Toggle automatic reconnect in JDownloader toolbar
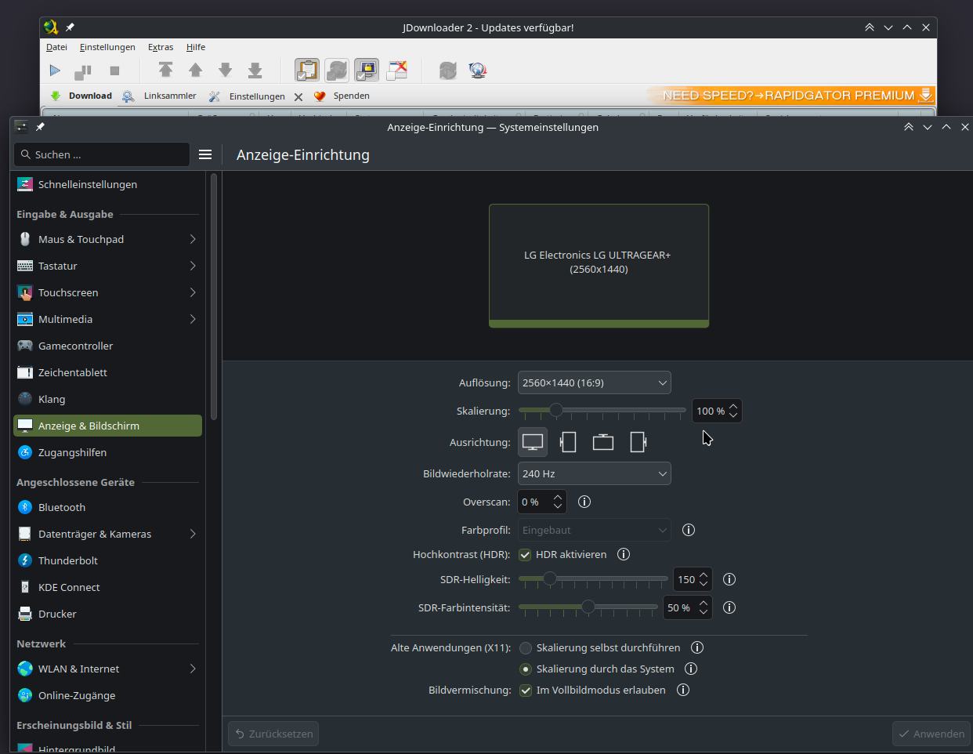Viewport: 973px width, 754px height. point(337,71)
